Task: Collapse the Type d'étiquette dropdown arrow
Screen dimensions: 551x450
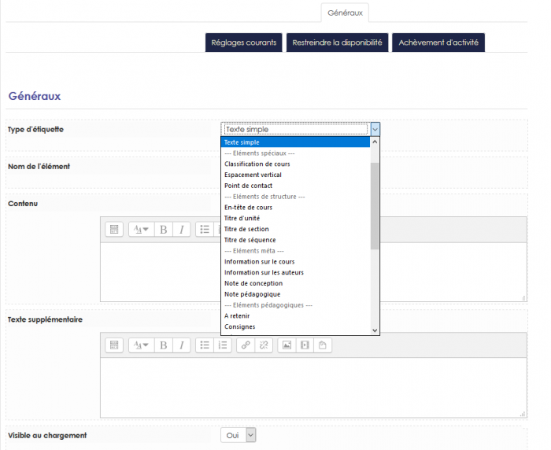Action: tap(375, 129)
